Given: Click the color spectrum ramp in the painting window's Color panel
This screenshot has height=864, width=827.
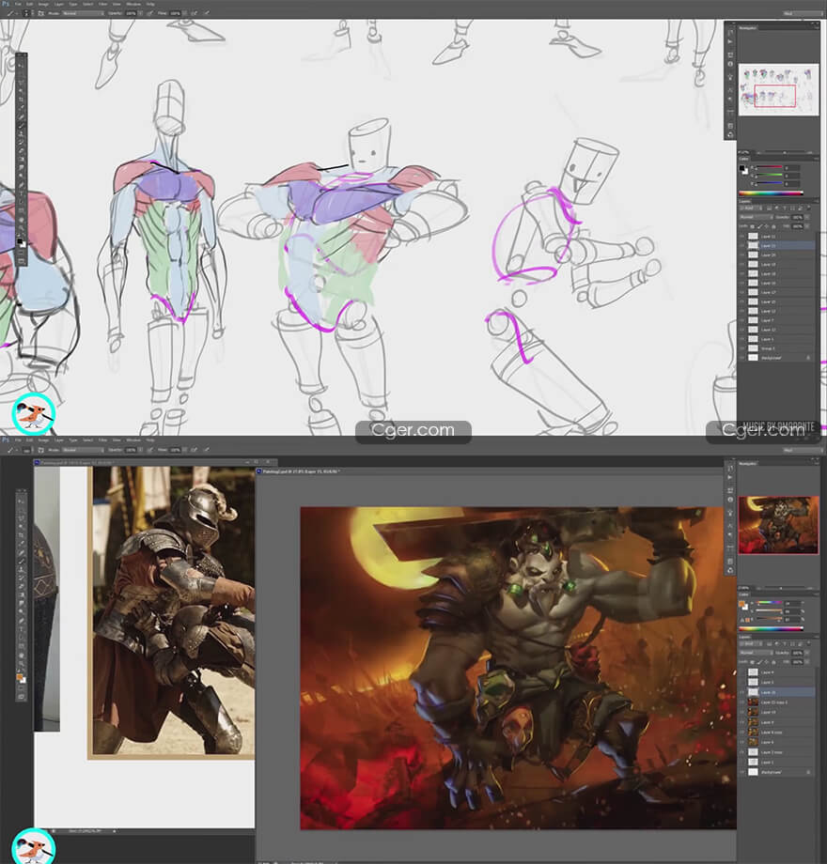Looking at the screenshot, I should [x=771, y=626].
